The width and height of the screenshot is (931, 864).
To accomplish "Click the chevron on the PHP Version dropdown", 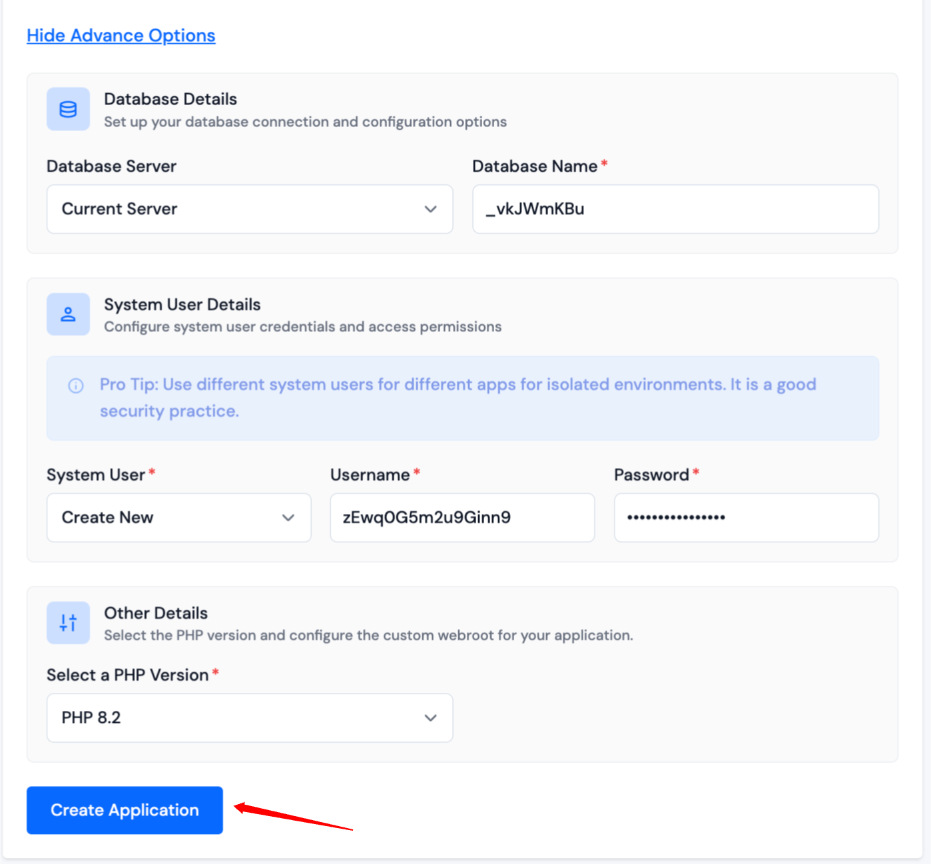I will coord(430,718).
